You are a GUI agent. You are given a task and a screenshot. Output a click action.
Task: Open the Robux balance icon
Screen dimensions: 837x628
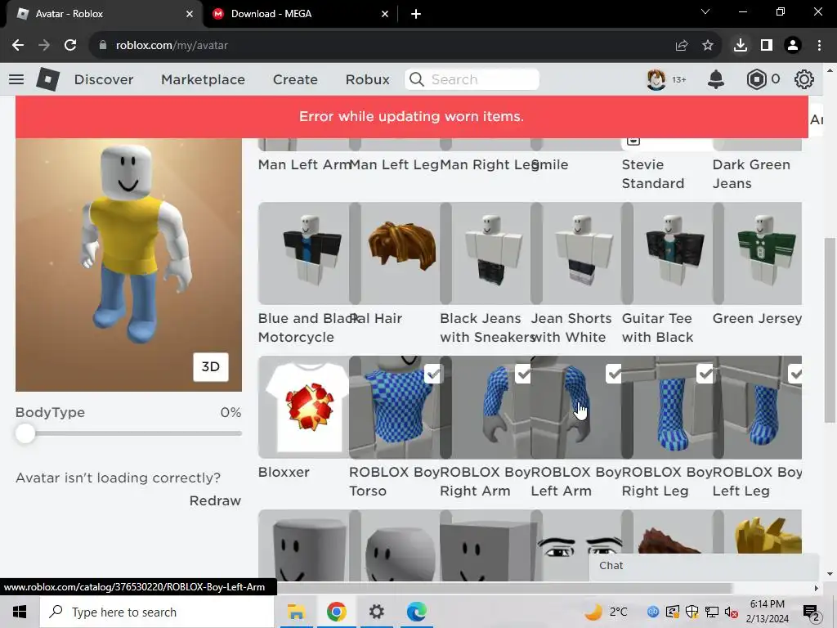pyautogui.click(x=756, y=79)
